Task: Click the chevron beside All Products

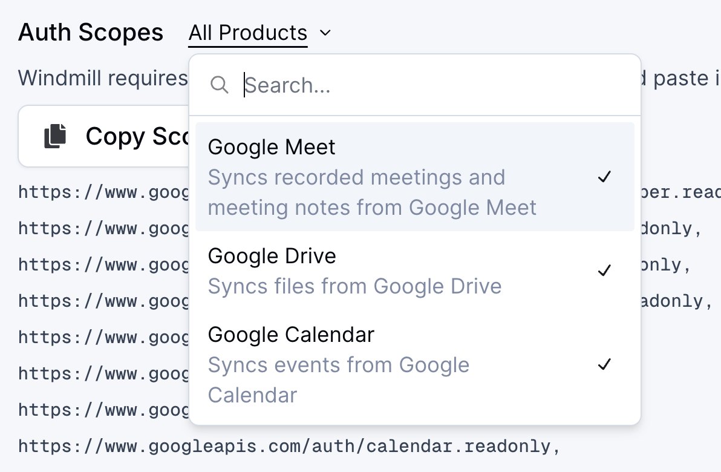Action: pyautogui.click(x=325, y=33)
